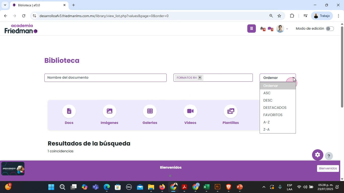Expand the user profile chevron
Viewport: 344px width, 193px height.
287,29
